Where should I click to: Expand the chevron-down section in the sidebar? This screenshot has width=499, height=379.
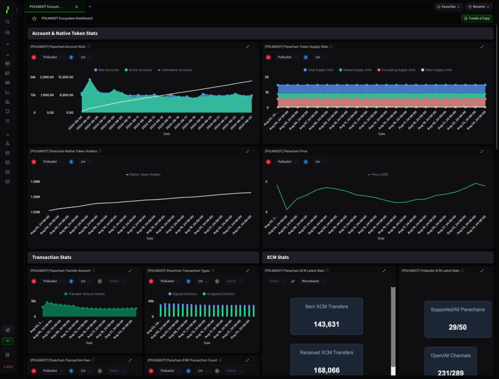click(x=8, y=44)
